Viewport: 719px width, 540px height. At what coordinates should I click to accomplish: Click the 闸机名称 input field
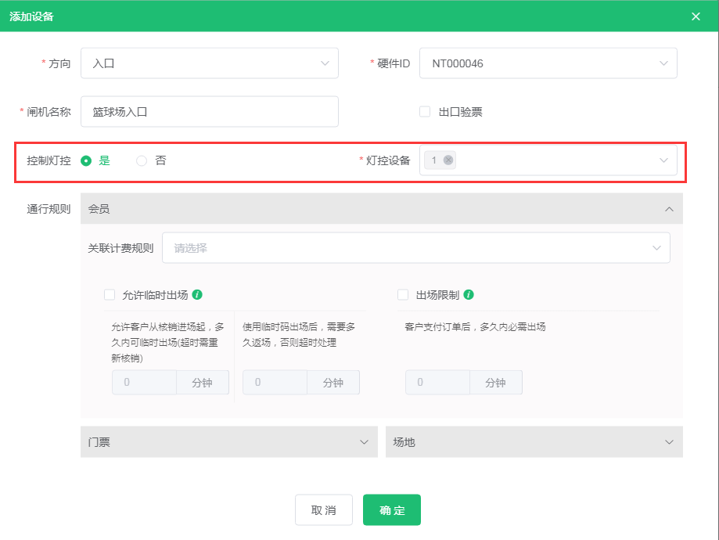pos(209,112)
